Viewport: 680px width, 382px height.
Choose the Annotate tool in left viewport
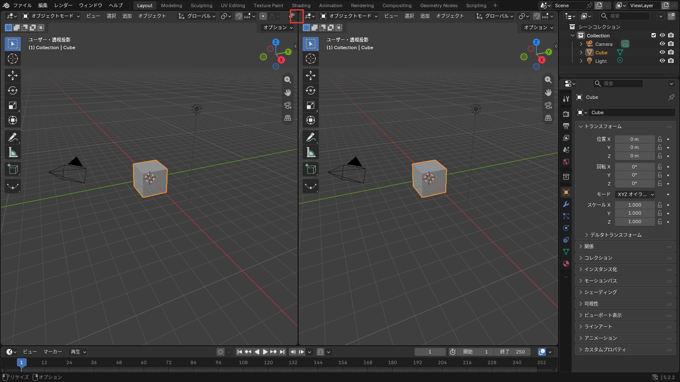click(x=13, y=137)
